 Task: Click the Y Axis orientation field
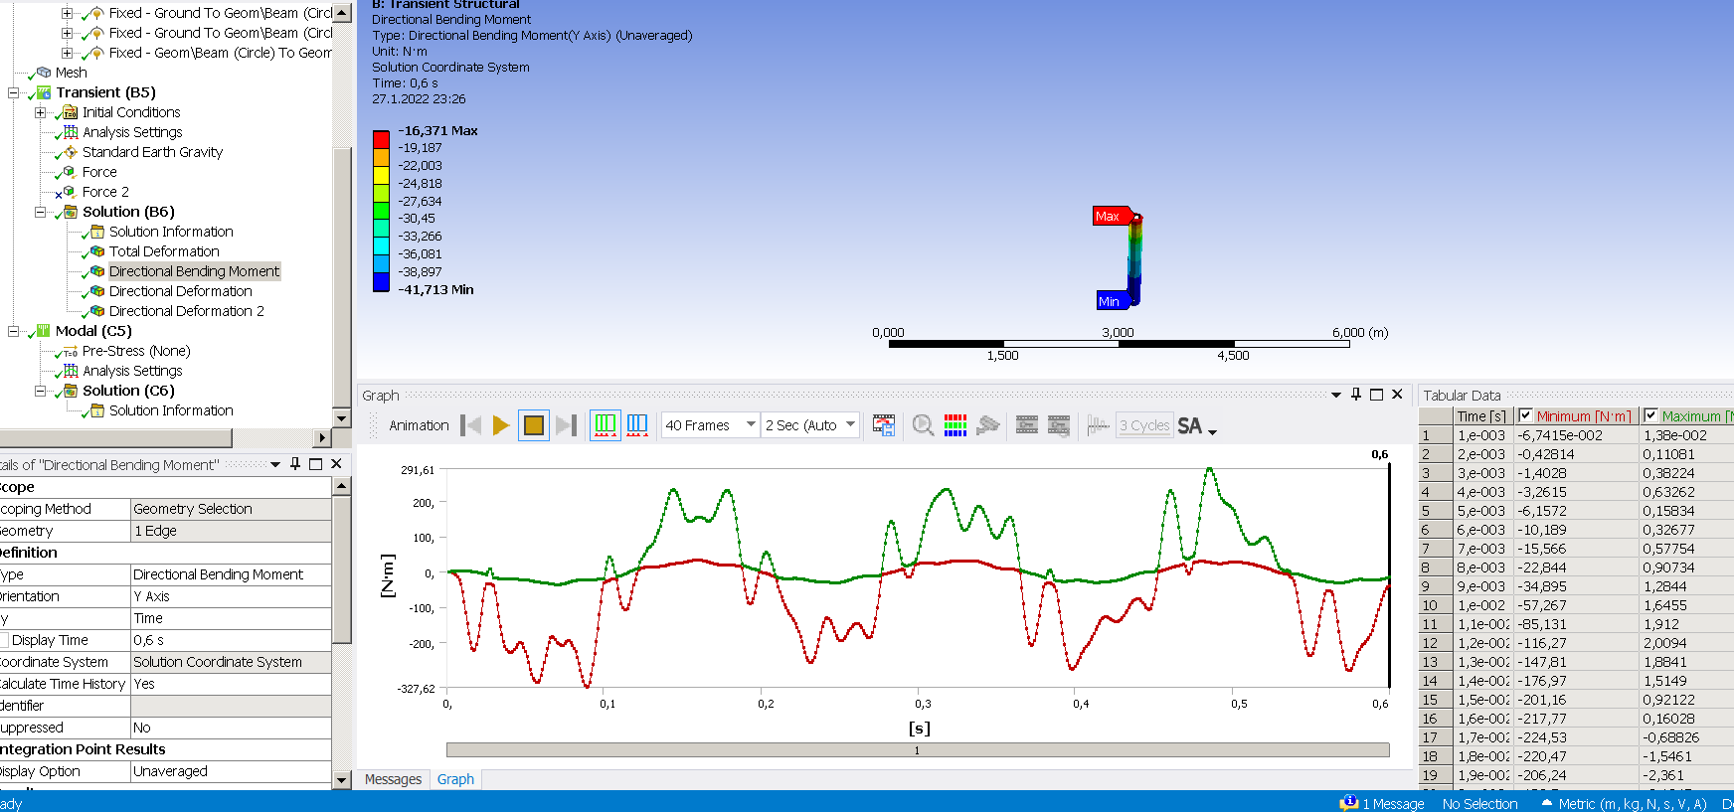click(231, 596)
